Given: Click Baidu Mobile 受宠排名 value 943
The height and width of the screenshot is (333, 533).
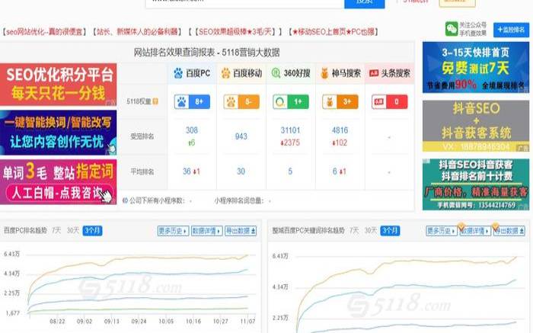Looking at the screenshot, I should click(x=241, y=136).
